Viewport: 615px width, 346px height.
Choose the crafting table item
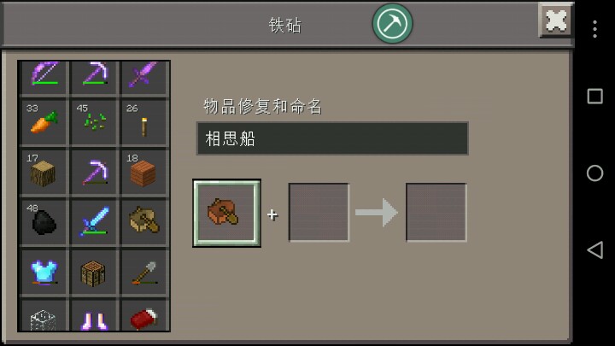pos(94,272)
